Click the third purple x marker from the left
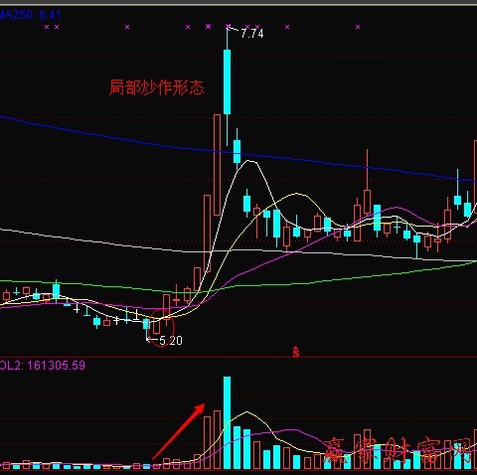 [x=127, y=27]
